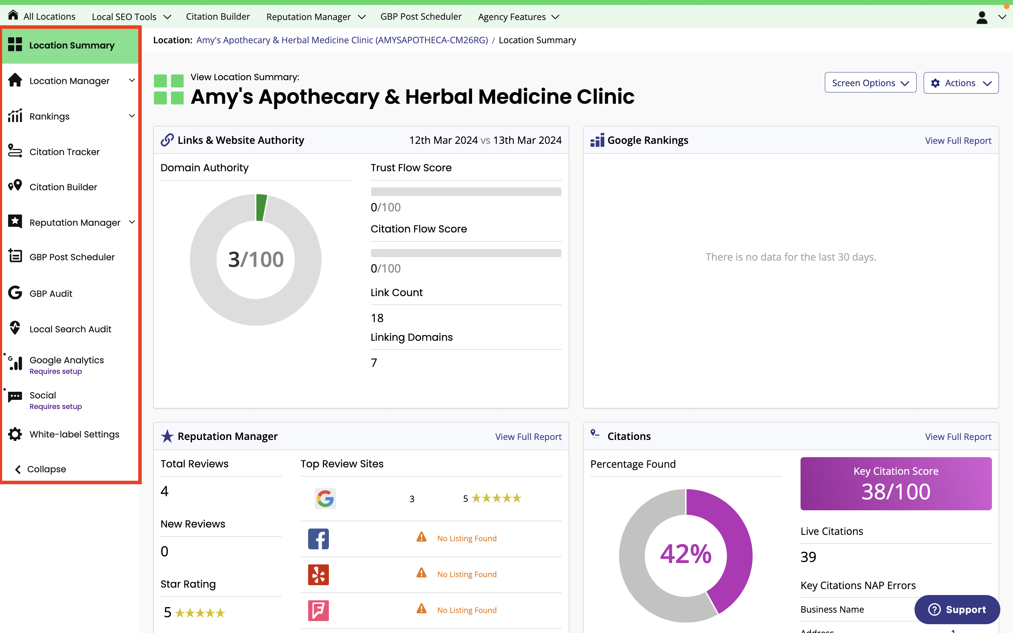Image resolution: width=1013 pixels, height=633 pixels.
Task: Open View Full Report for Google Rankings
Action: point(958,141)
